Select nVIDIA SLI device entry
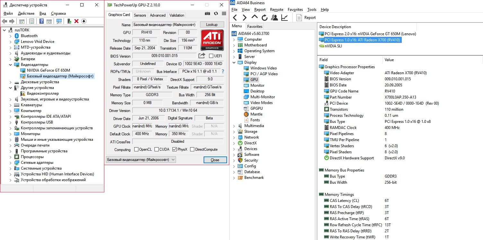 click(330, 46)
